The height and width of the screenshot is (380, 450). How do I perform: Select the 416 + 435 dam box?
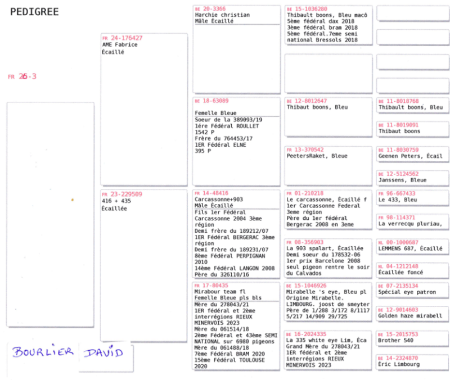pyautogui.click(x=143, y=264)
